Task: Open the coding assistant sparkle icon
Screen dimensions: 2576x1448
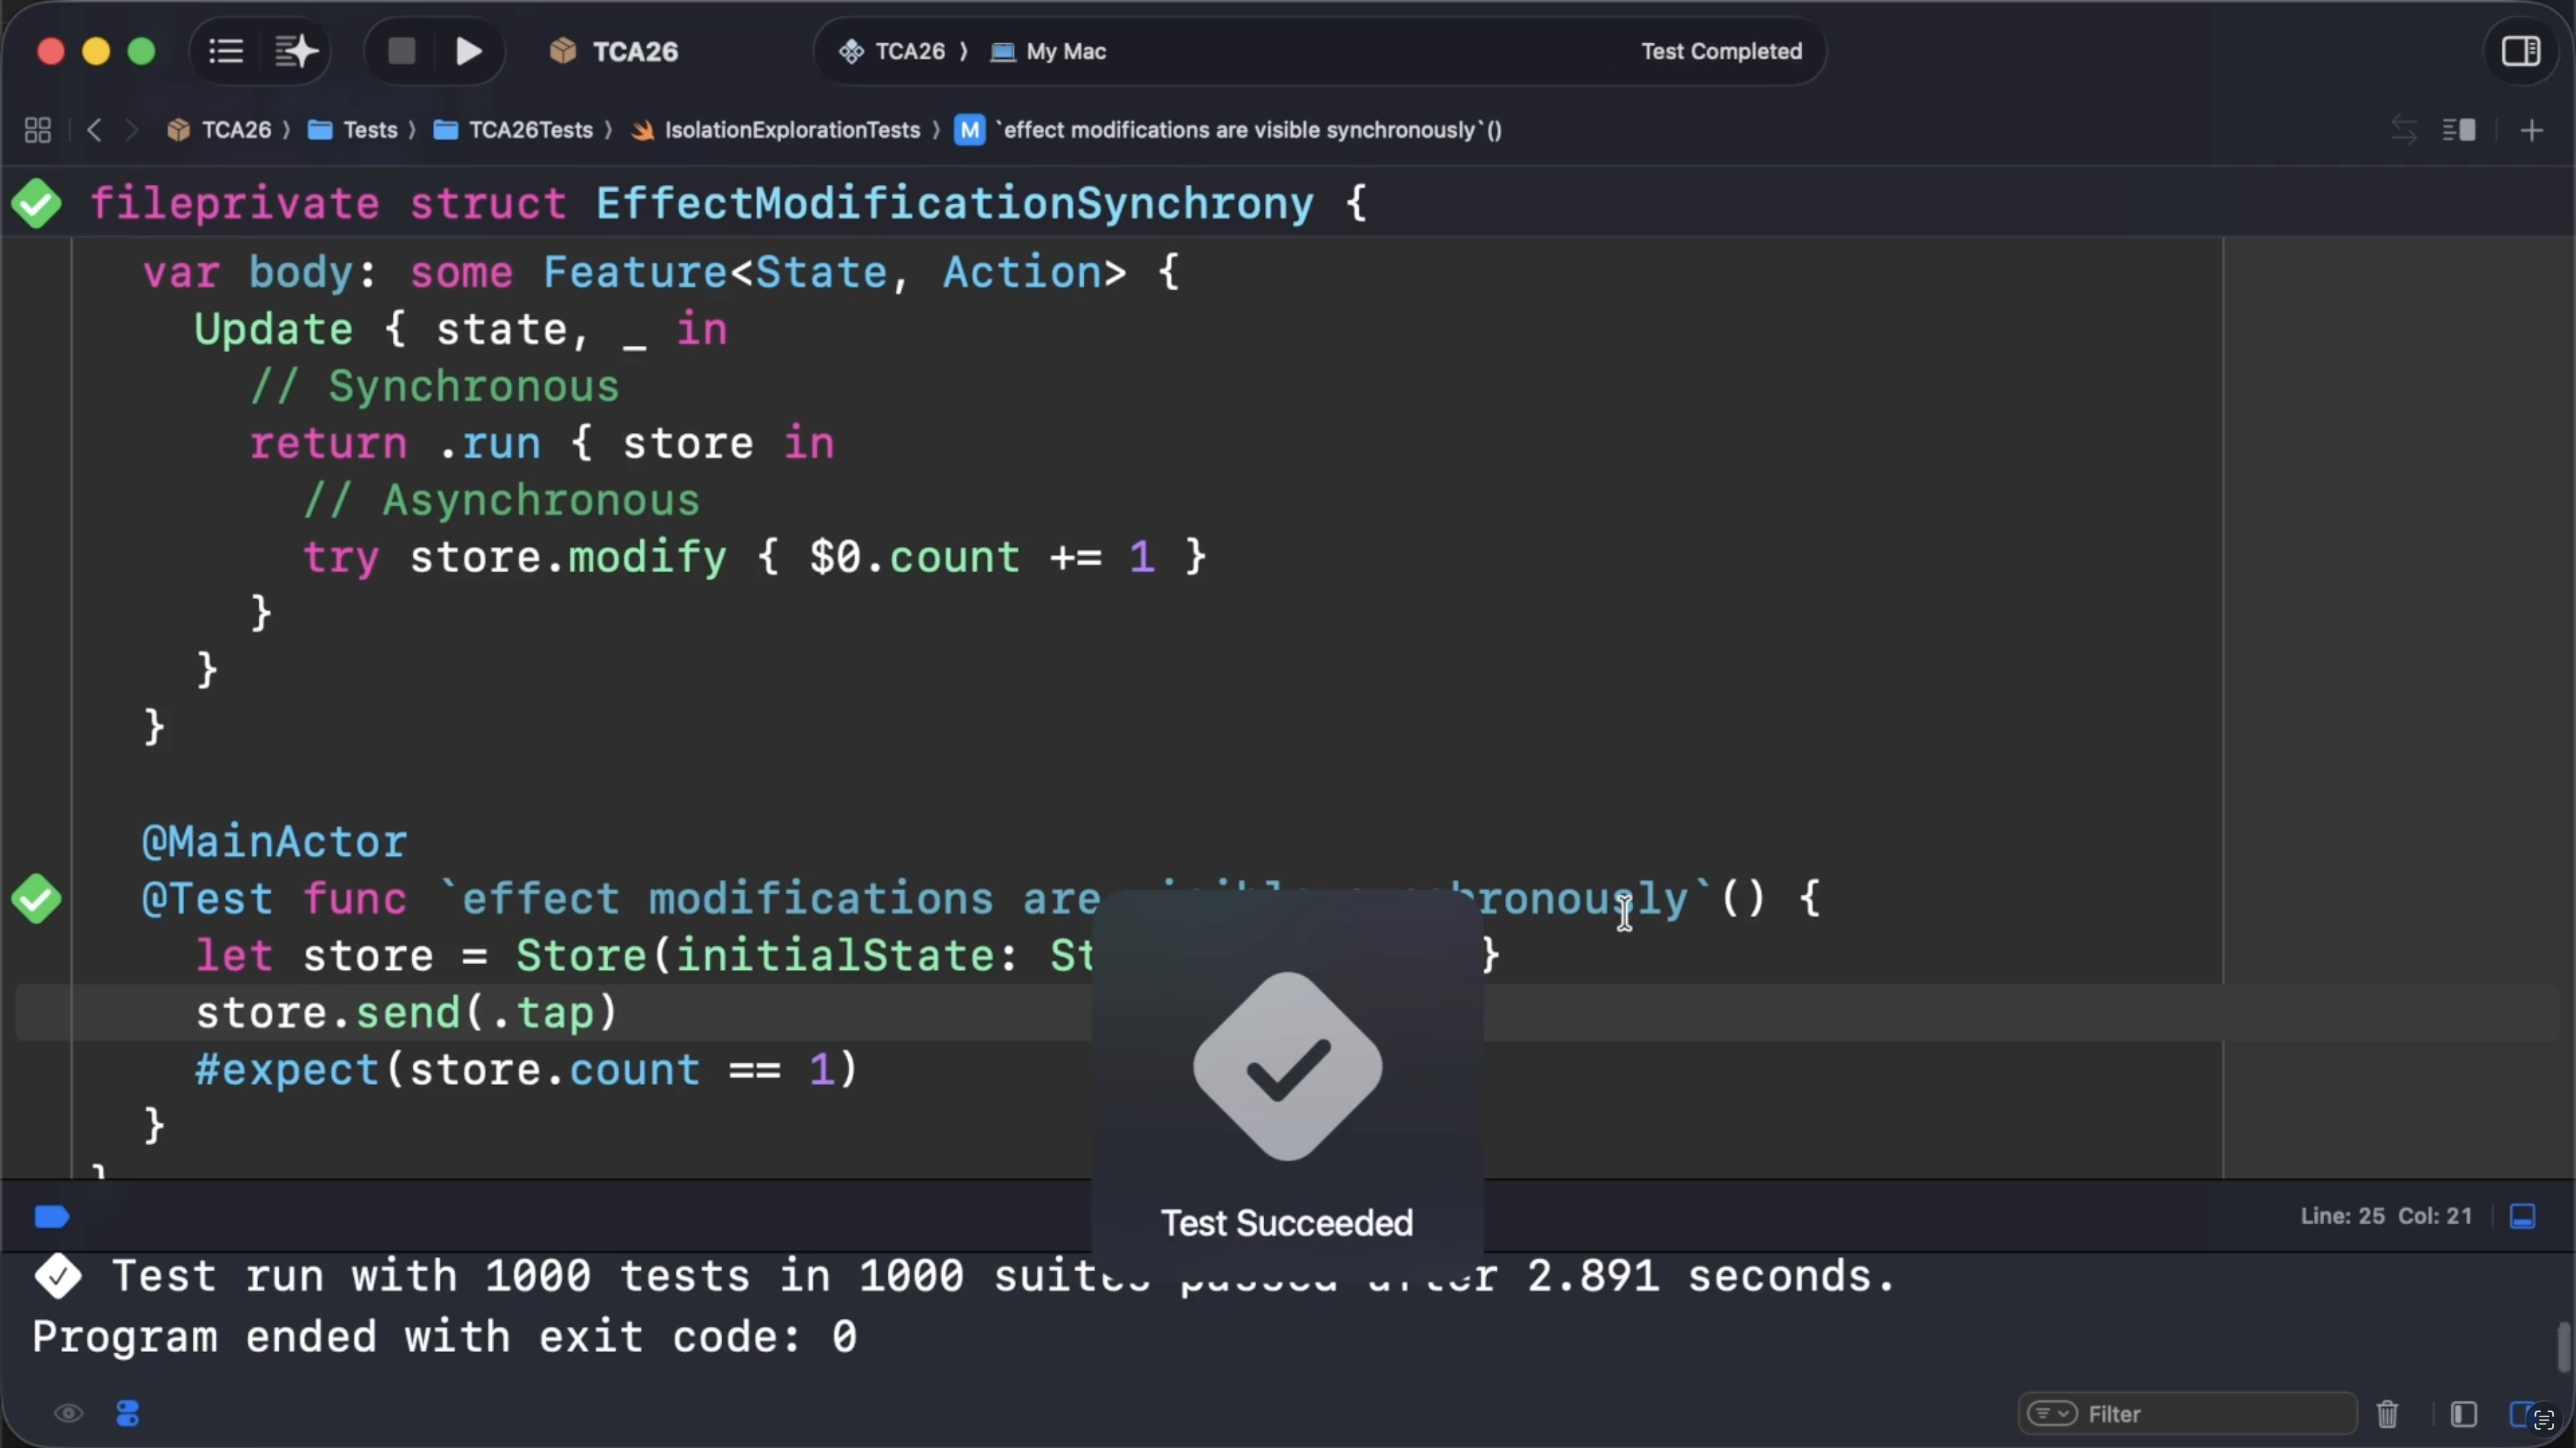Action: (295, 51)
